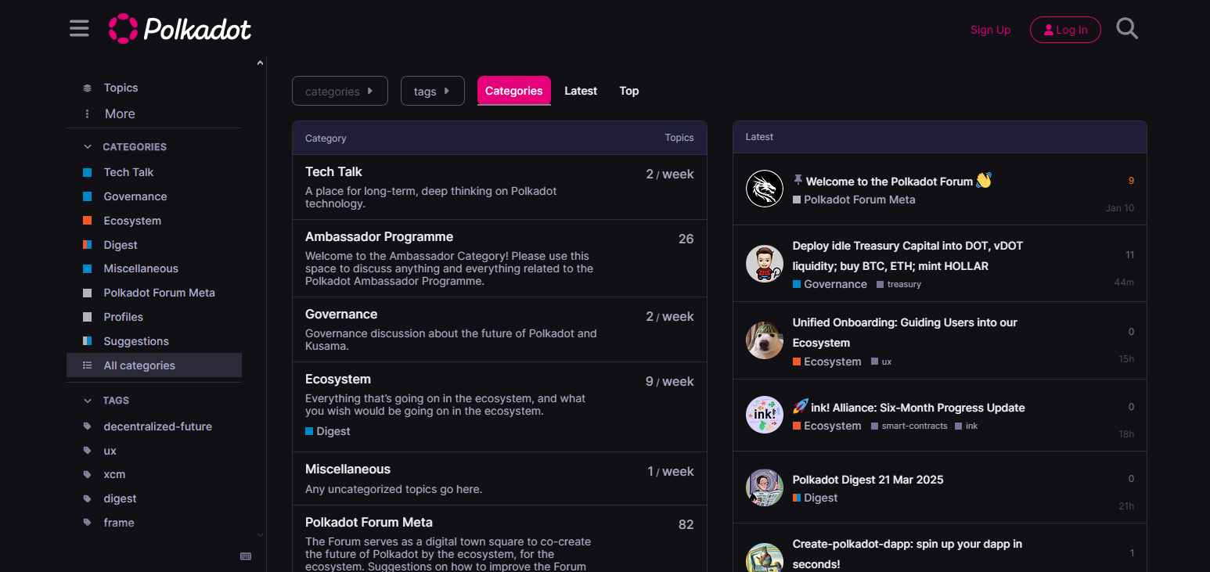Select Profiles in sidebar categories
The width and height of the screenshot is (1210, 572).
154,317
